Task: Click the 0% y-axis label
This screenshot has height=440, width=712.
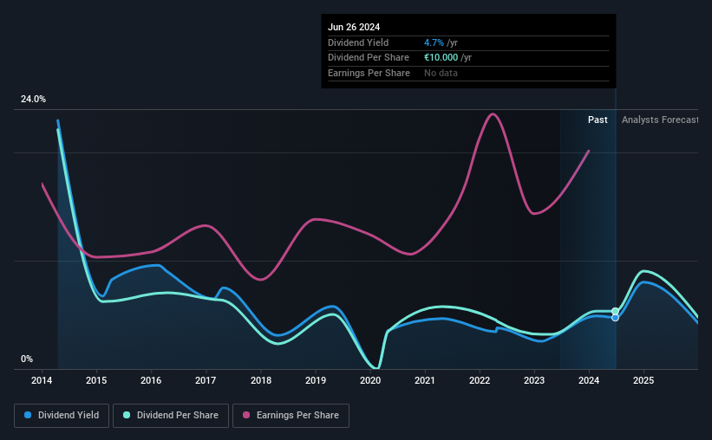Action: click(27, 359)
